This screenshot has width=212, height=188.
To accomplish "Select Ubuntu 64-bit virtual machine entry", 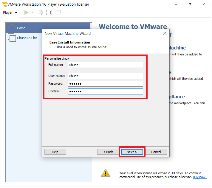I will pos(27,38).
